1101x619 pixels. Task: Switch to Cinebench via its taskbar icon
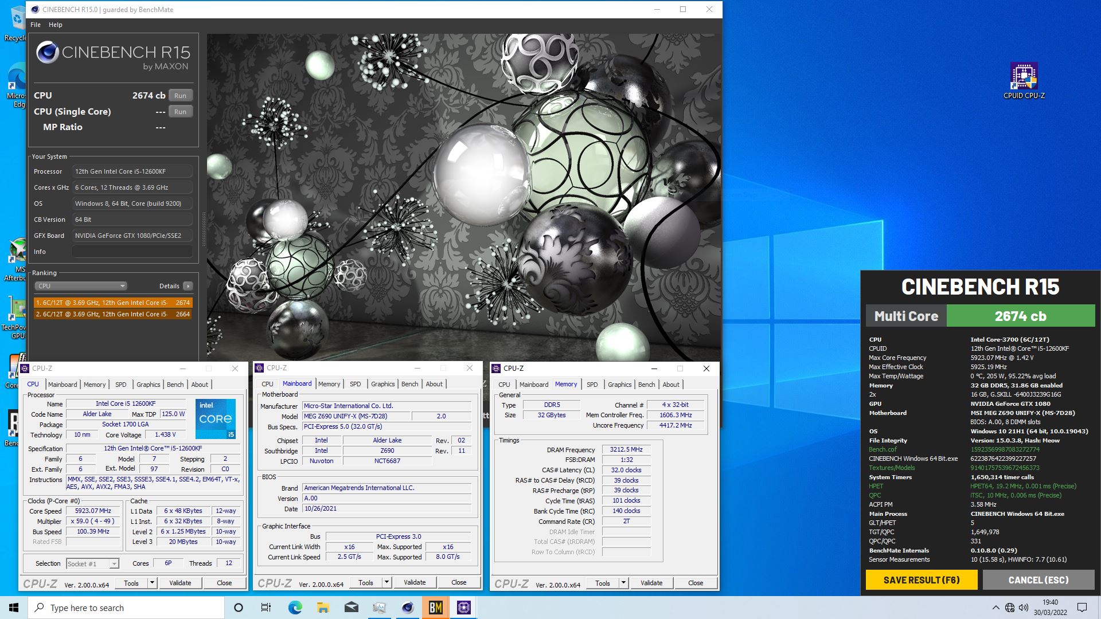pyautogui.click(x=408, y=608)
